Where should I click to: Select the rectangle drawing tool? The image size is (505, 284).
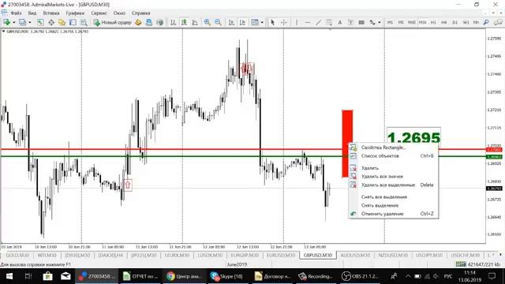(x=361, y=22)
